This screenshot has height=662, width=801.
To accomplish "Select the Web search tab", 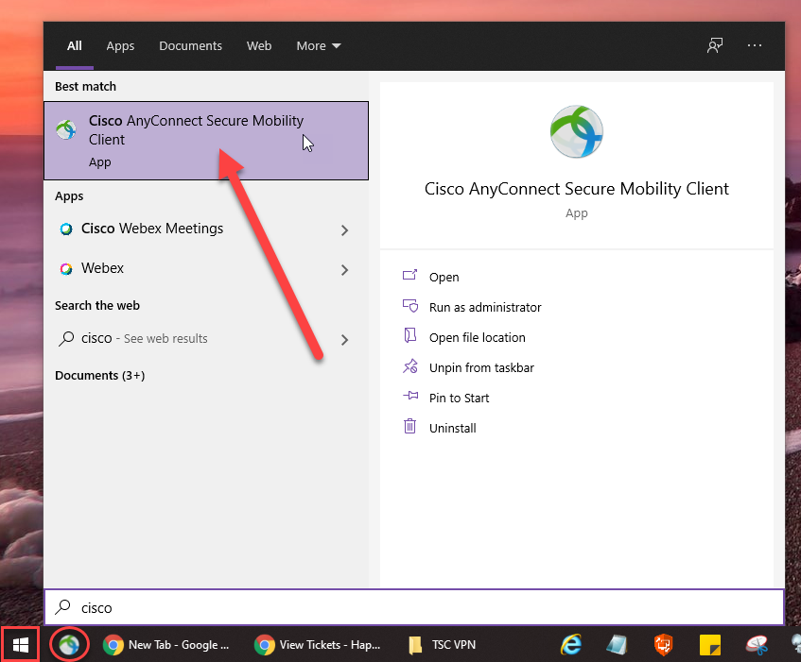I will pos(259,45).
